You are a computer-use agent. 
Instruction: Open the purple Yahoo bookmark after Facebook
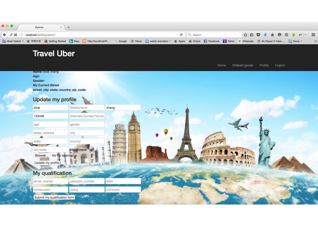tap(229, 41)
